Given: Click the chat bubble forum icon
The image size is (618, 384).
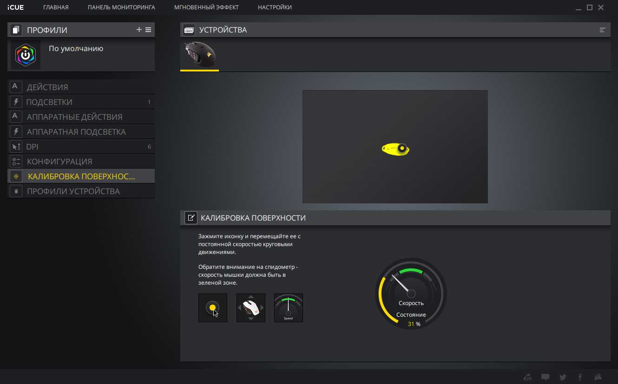Looking at the screenshot, I should pyautogui.click(x=546, y=377).
